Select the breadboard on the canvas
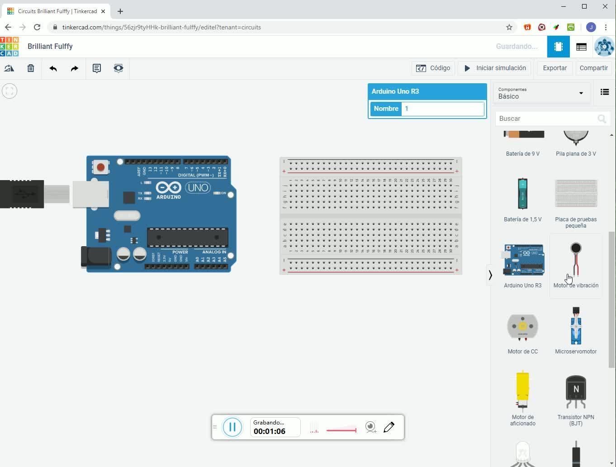The height and width of the screenshot is (467, 616). point(371,216)
